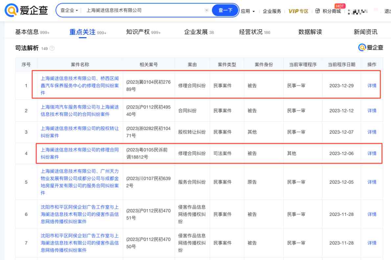
Task: Select the 案件名称 column header
Action: pyautogui.click(x=80, y=65)
